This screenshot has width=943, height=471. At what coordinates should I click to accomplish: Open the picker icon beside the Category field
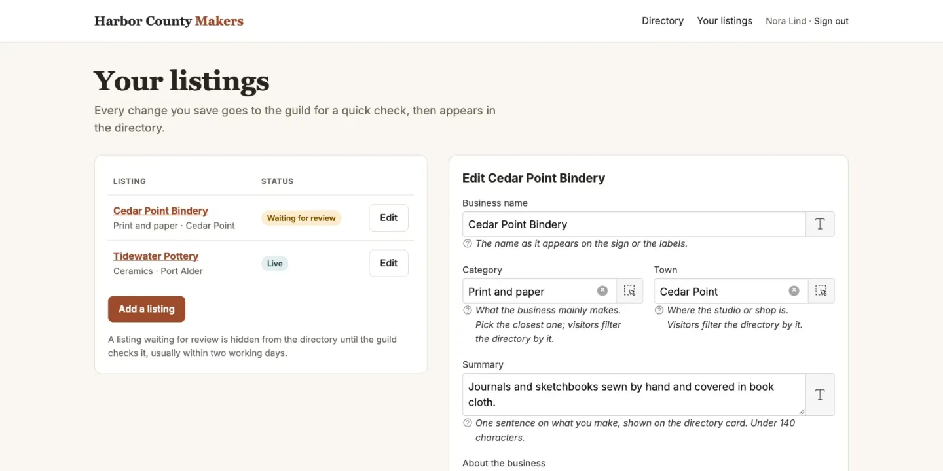tap(629, 291)
